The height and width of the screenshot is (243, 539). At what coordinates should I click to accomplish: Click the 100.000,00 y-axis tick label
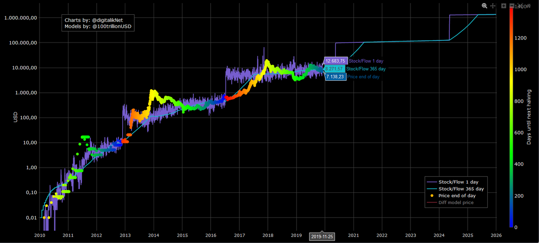point(22,43)
